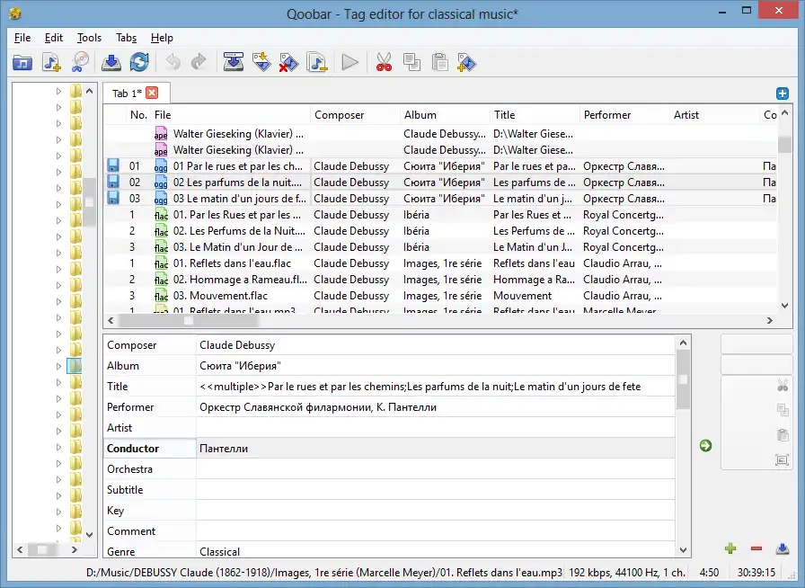Open the Tools menu
805x588 pixels.
(x=89, y=38)
